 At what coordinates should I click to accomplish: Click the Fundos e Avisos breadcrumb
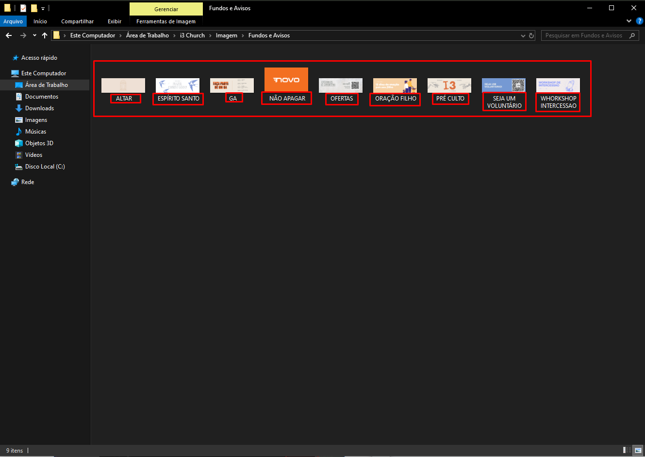point(269,35)
